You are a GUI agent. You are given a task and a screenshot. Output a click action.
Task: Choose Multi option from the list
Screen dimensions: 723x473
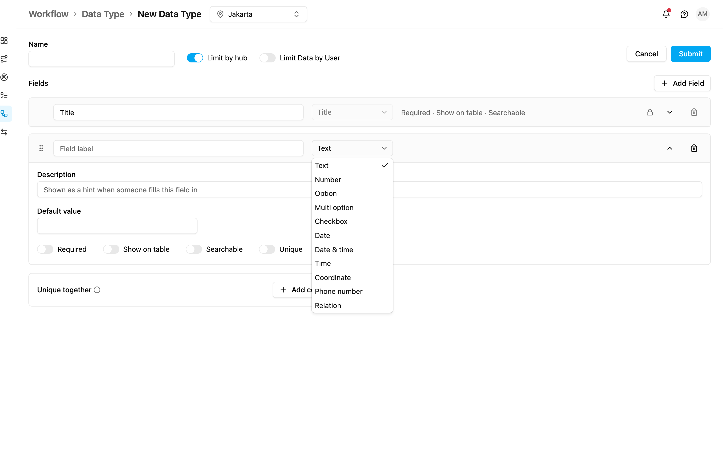[352, 208]
